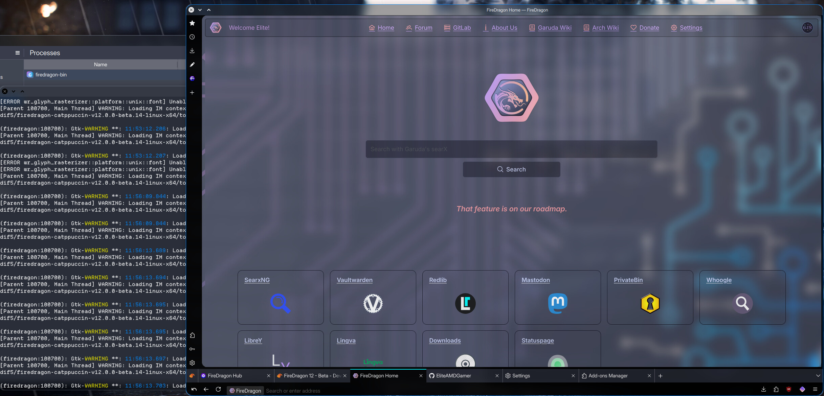Open the Mastodon logo tile
This screenshot has height=396, width=824.
(x=558, y=303)
